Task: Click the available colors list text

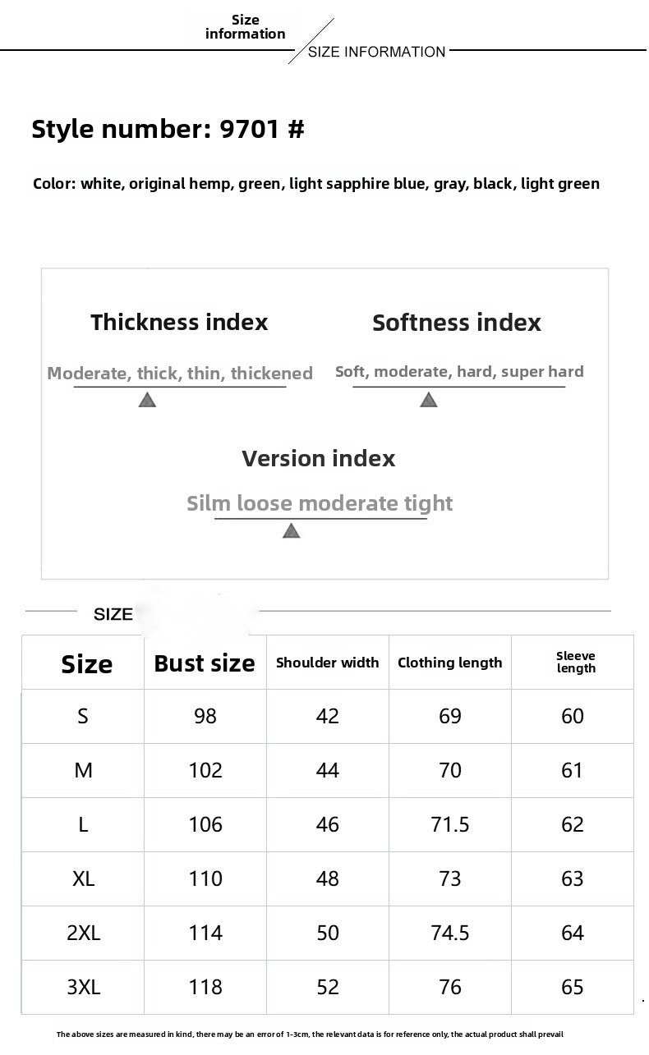Action: pyautogui.click(x=316, y=184)
